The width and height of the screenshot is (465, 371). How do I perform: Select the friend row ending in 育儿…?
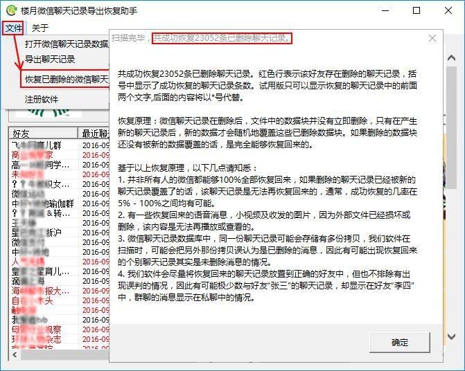(x=60, y=271)
